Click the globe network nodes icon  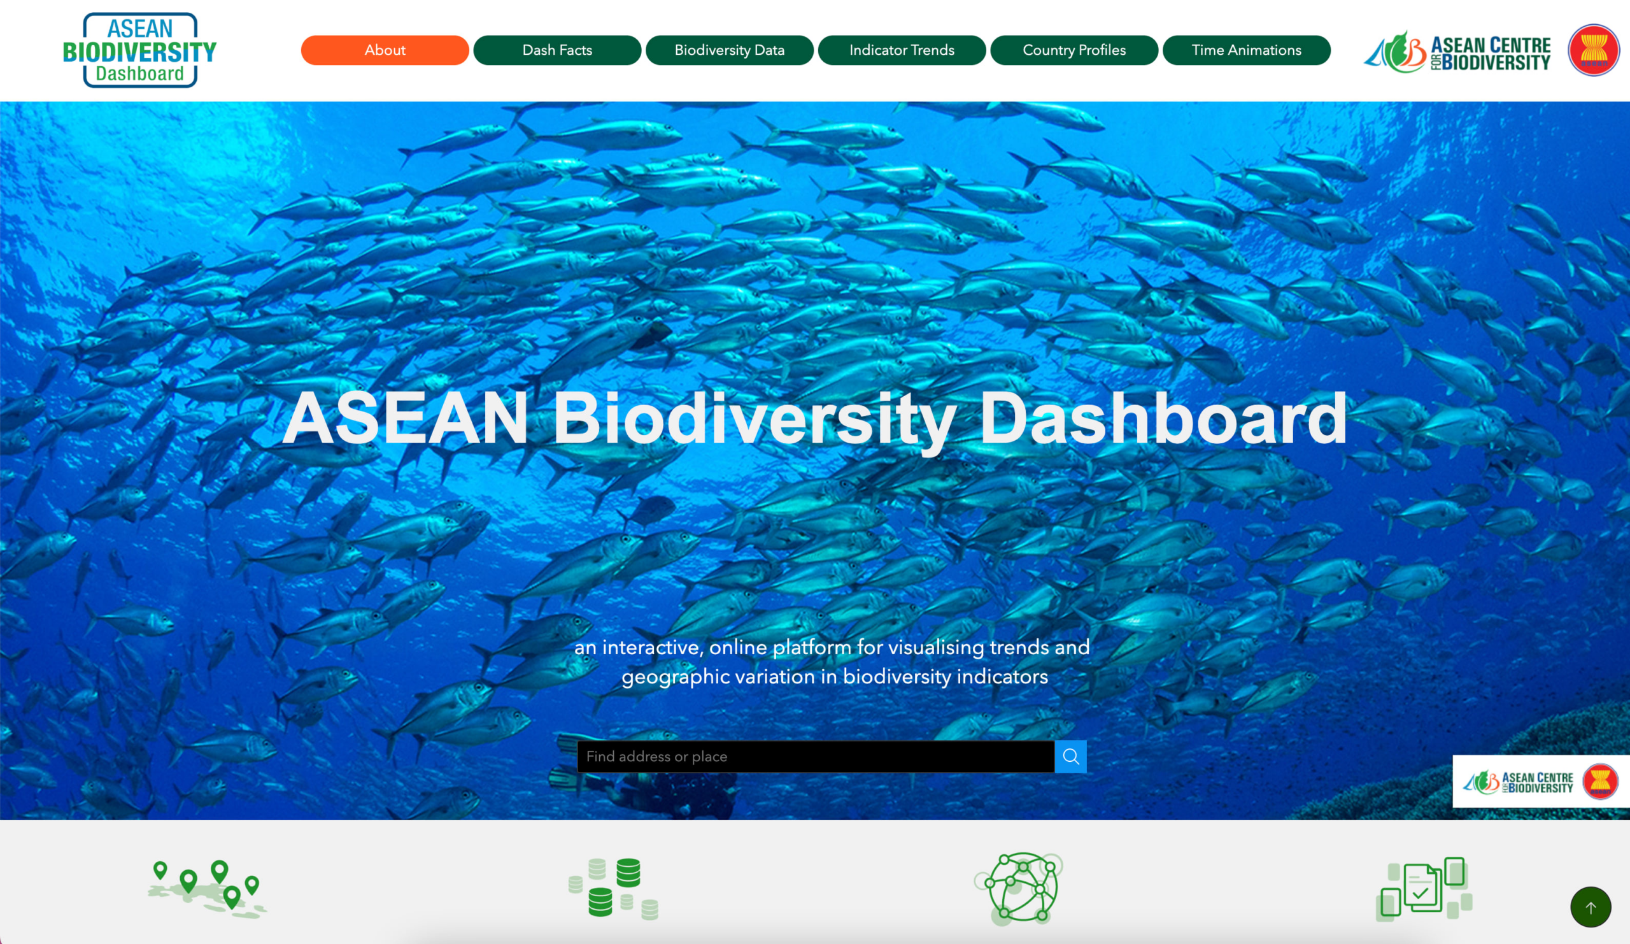coord(1020,888)
